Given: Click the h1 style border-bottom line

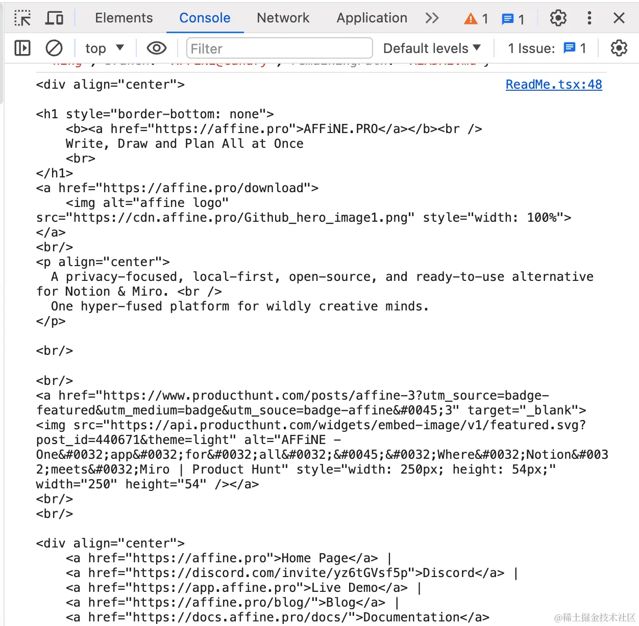Looking at the screenshot, I should click(155, 114).
